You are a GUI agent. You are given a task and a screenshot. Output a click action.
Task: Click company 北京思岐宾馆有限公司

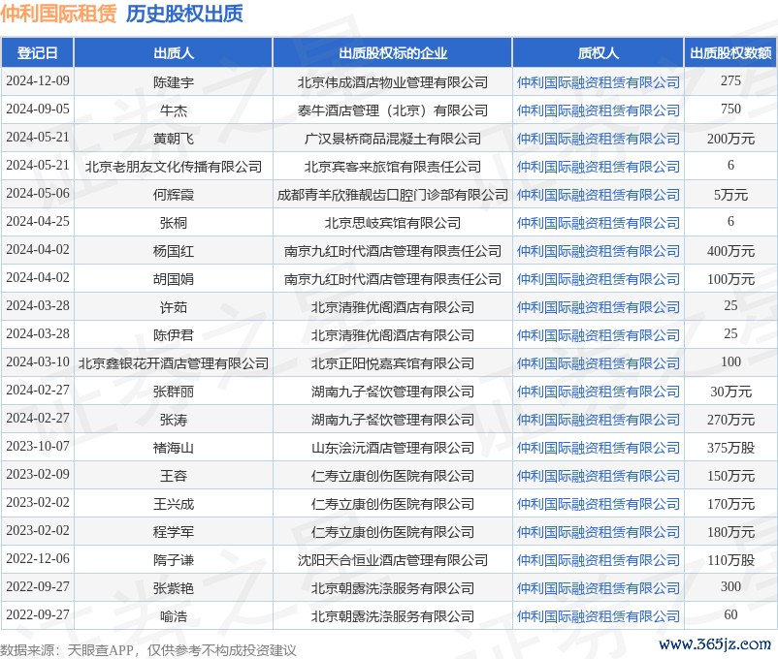click(393, 223)
